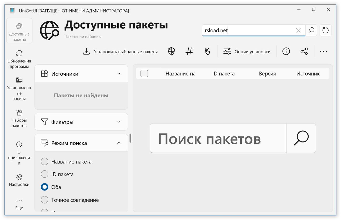Toggle the skip hash check icon
Image resolution: width=342 pixels, height=220 pixels.
(x=189, y=51)
